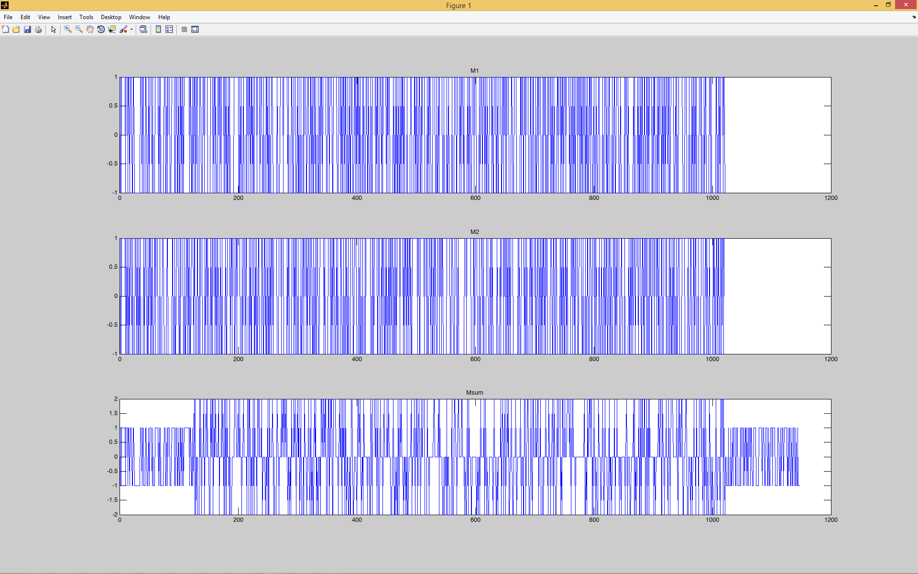Image resolution: width=918 pixels, height=574 pixels.
Task: Open the Insert menu
Action: 65,17
